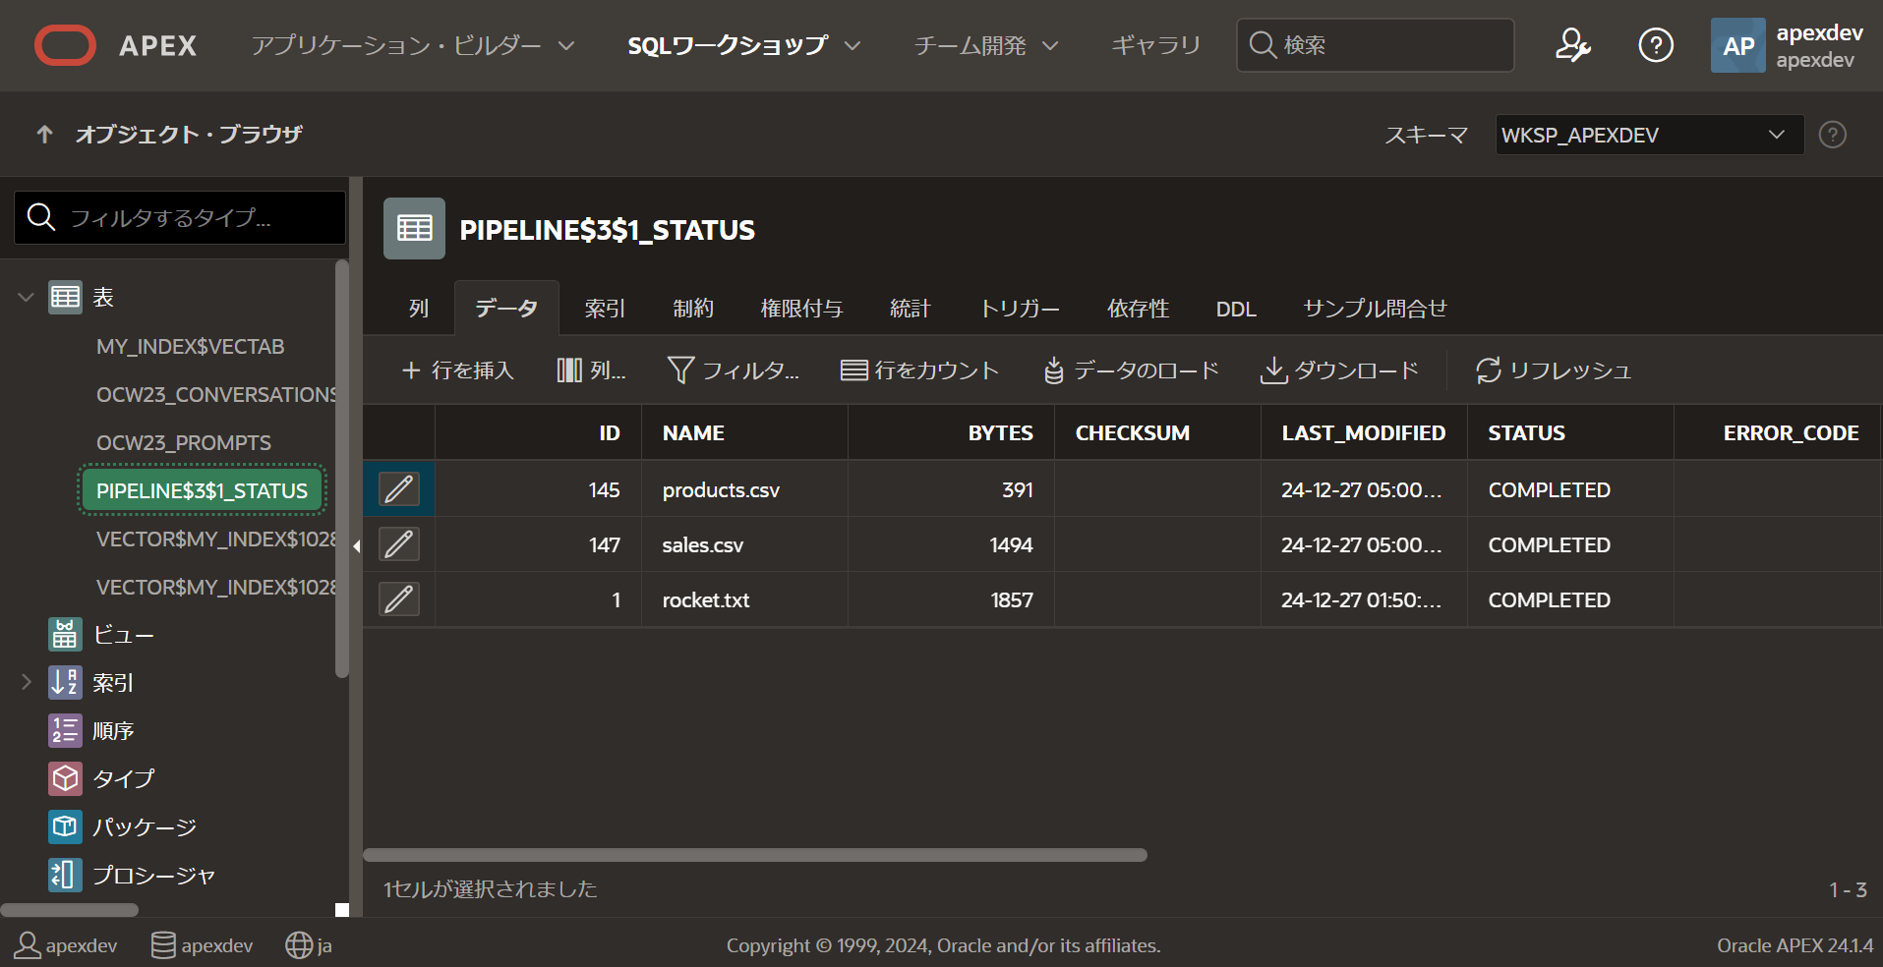Collapse the 表 tree node chevron

click(27, 297)
